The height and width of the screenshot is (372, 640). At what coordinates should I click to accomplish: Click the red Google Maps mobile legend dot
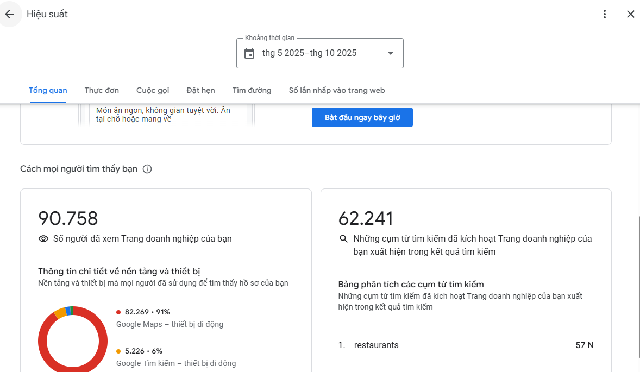tap(118, 312)
